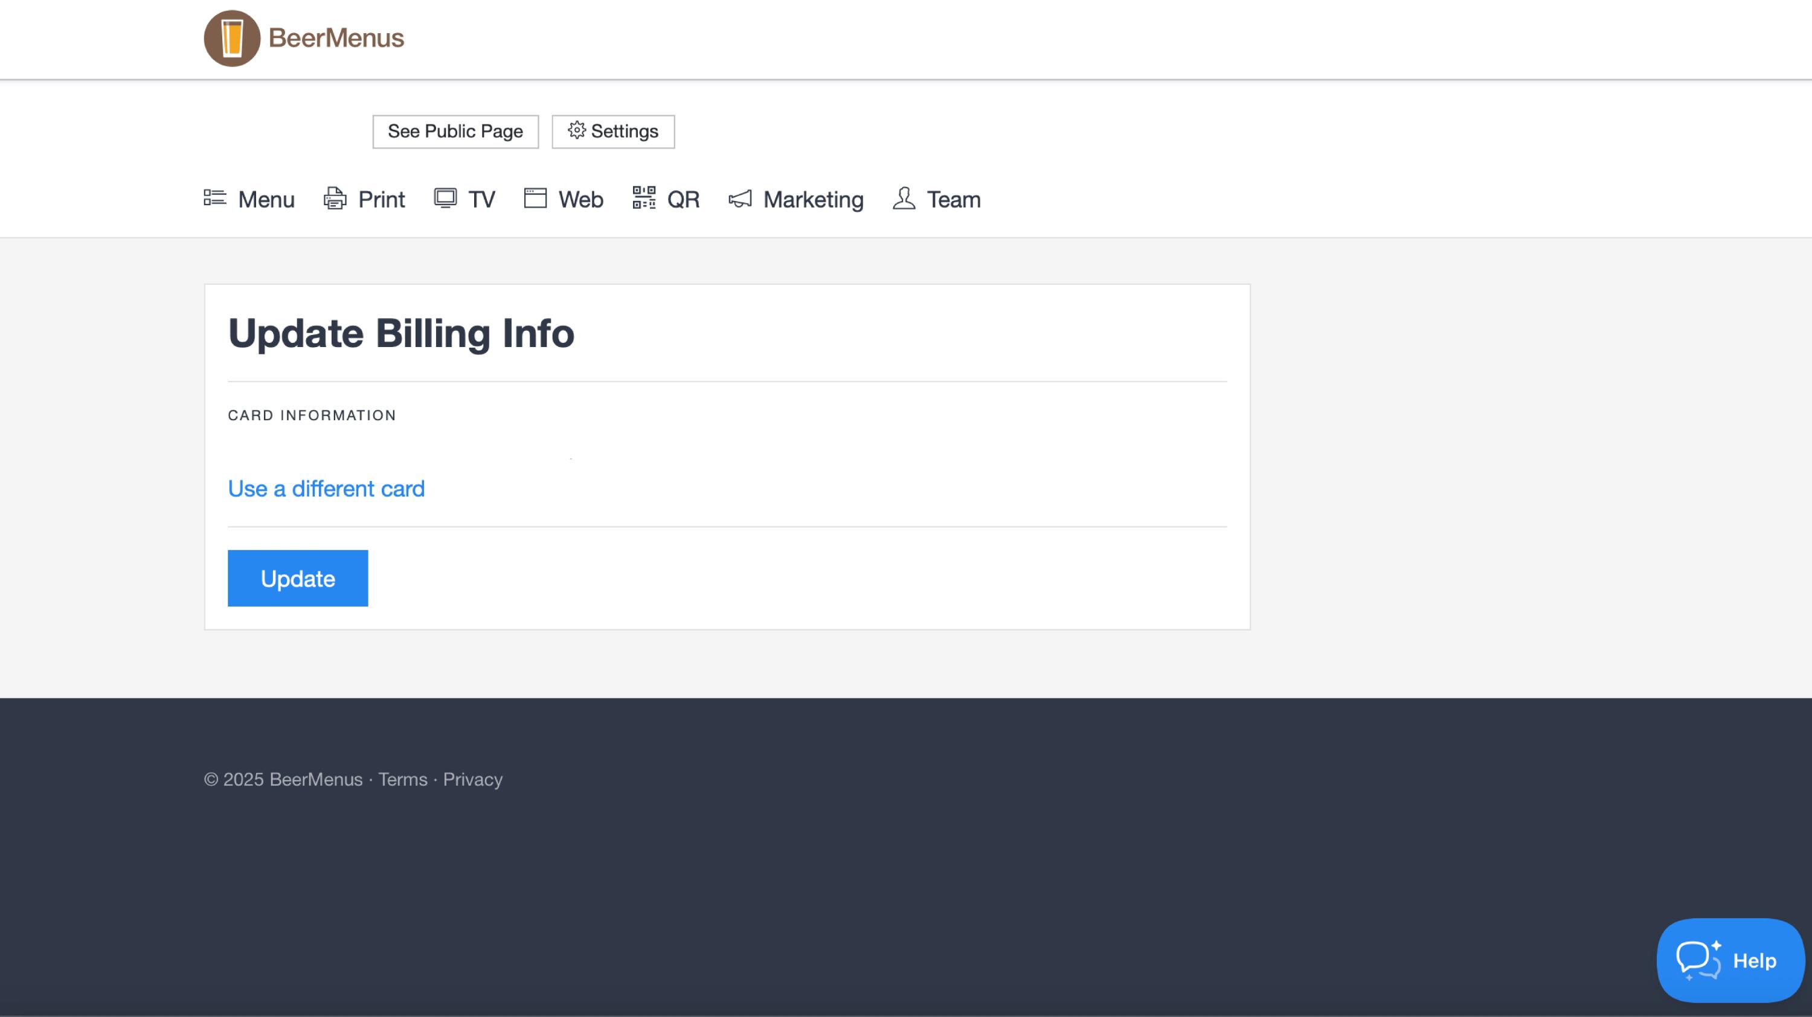Viewport: 1812px width, 1017px height.
Task: Click See Public Page button
Action: tap(455, 132)
